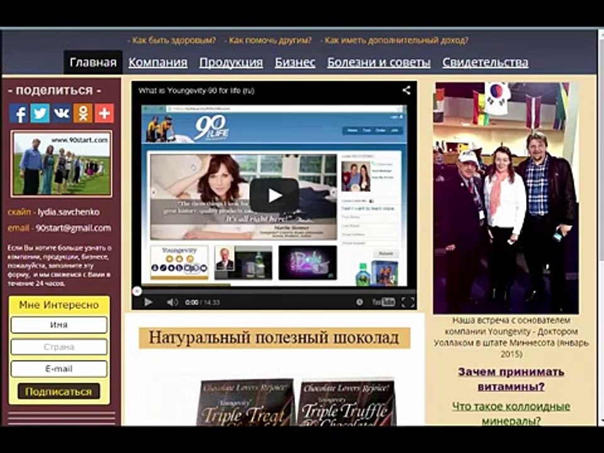Open 'Что такое коллоидные минералы?' link
604x453 pixels.
click(x=511, y=414)
